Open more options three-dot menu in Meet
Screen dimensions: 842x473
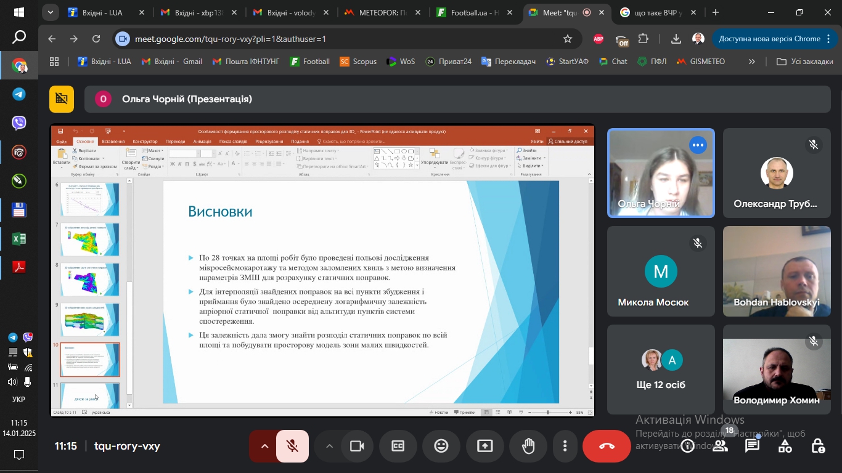(x=565, y=447)
